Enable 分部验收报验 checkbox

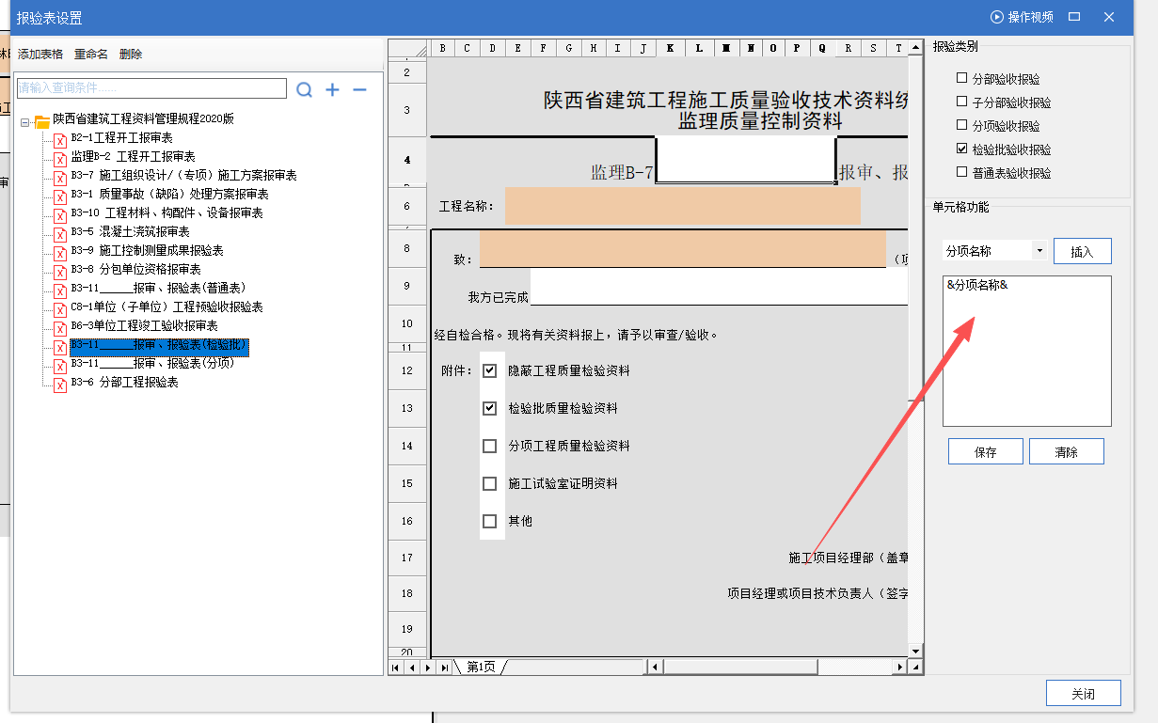coord(961,79)
